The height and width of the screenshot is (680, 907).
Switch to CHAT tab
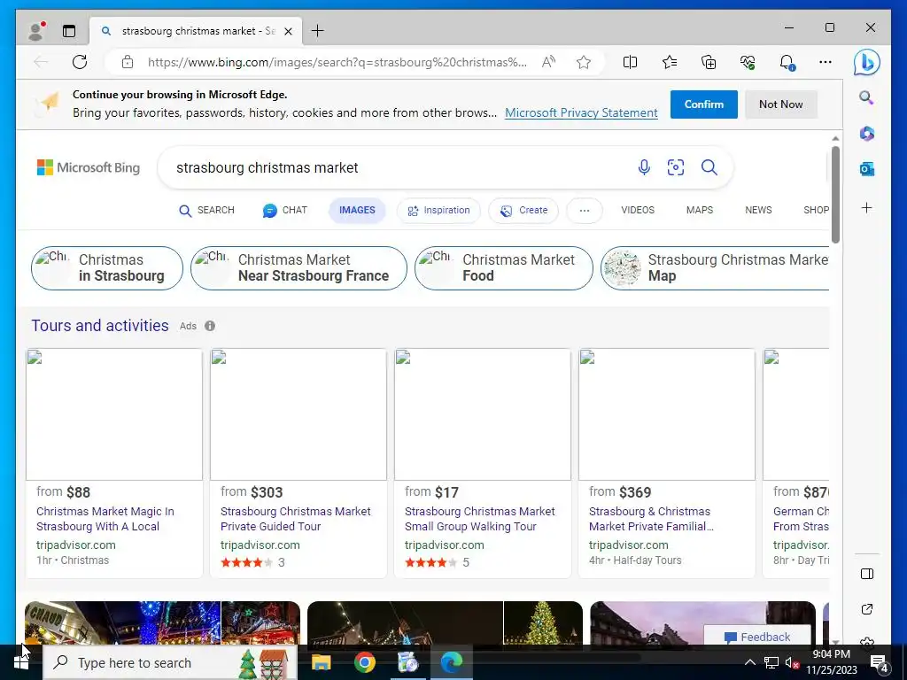click(x=284, y=211)
